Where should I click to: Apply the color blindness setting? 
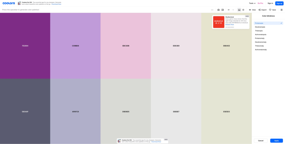[x=277, y=141]
